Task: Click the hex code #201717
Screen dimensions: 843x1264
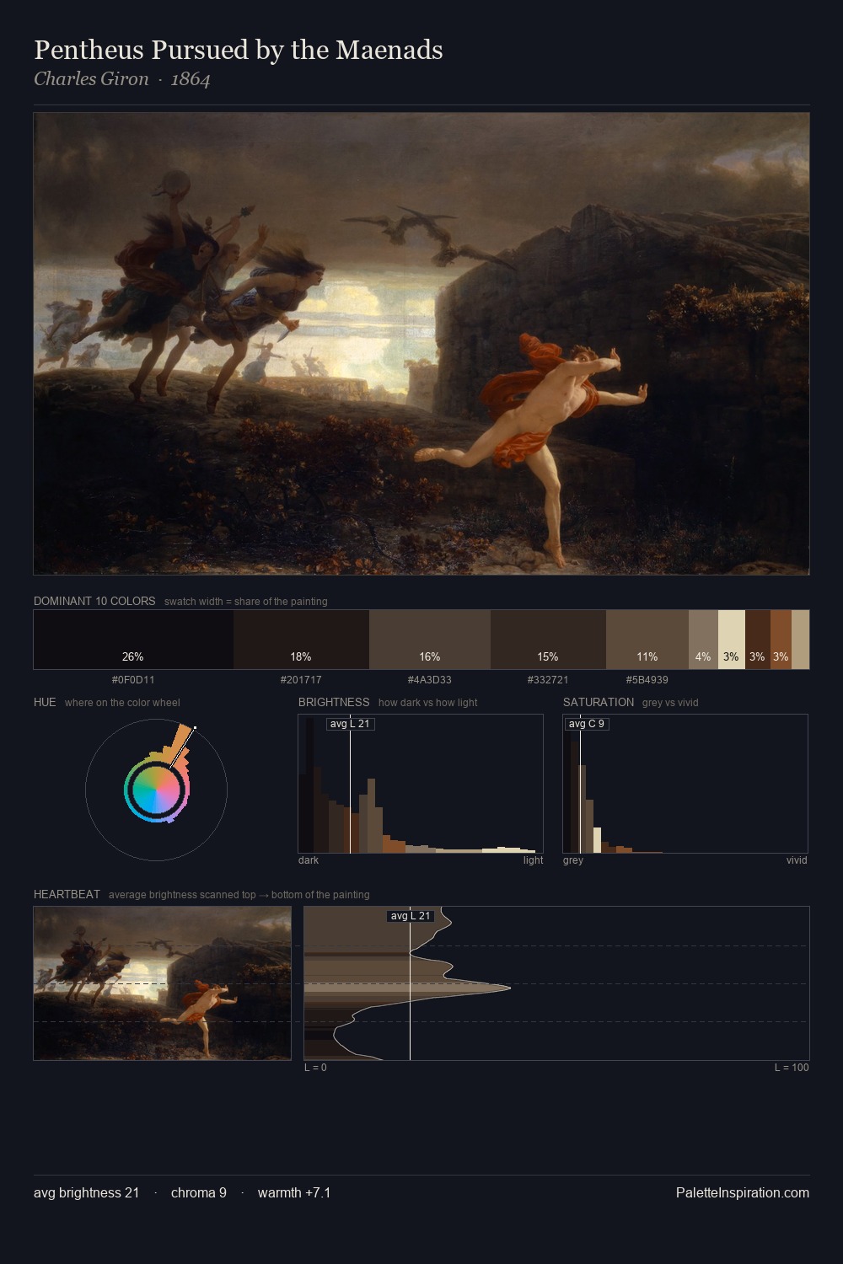Action: (x=301, y=679)
